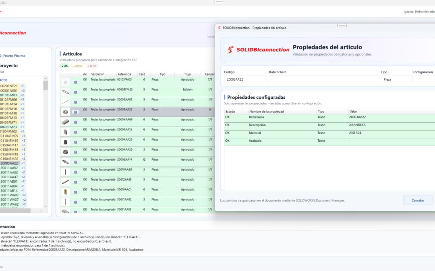
Task: Select 01504FM17 in the project tree
Action: coord(9,145)
